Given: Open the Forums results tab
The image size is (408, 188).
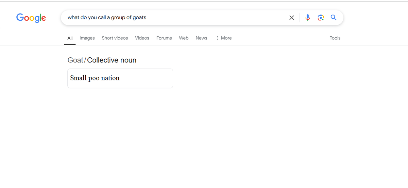Looking at the screenshot, I should (164, 38).
